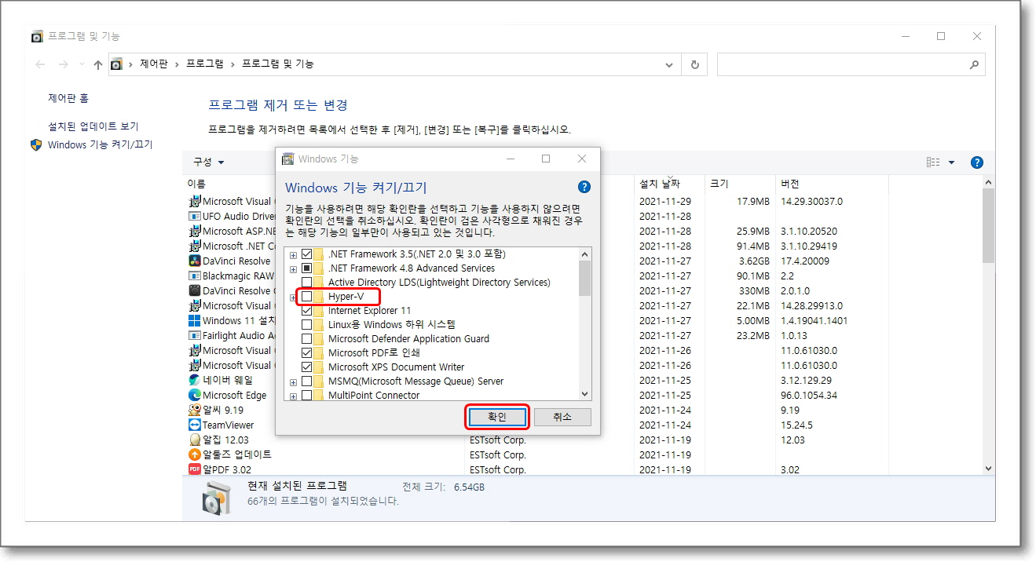Click 프로그램 in the breadcrumb path

205,64
